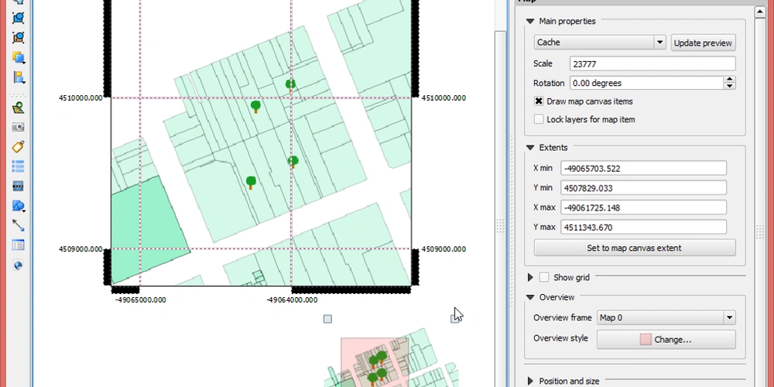The image size is (774, 387).
Task: Select the Group items tool
Action: (x=19, y=17)
